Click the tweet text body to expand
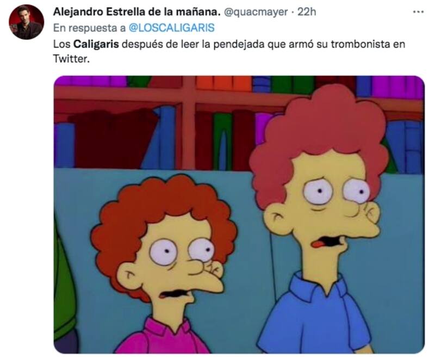The image size is (435, 364). coord(229,51)
